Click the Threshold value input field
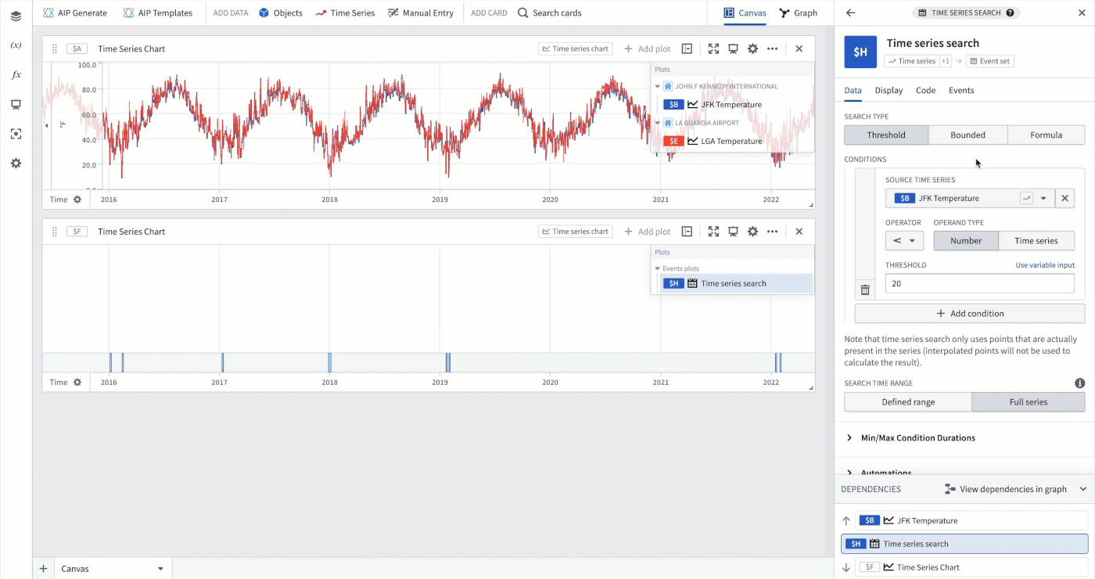 (980, 284)
